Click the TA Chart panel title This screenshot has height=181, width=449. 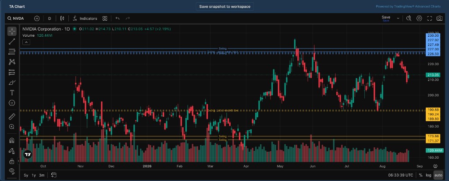click(x=17, y=6)
